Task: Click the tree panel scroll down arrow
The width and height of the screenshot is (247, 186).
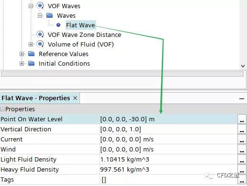Action: pyautogui.click(x=243, y=66)
